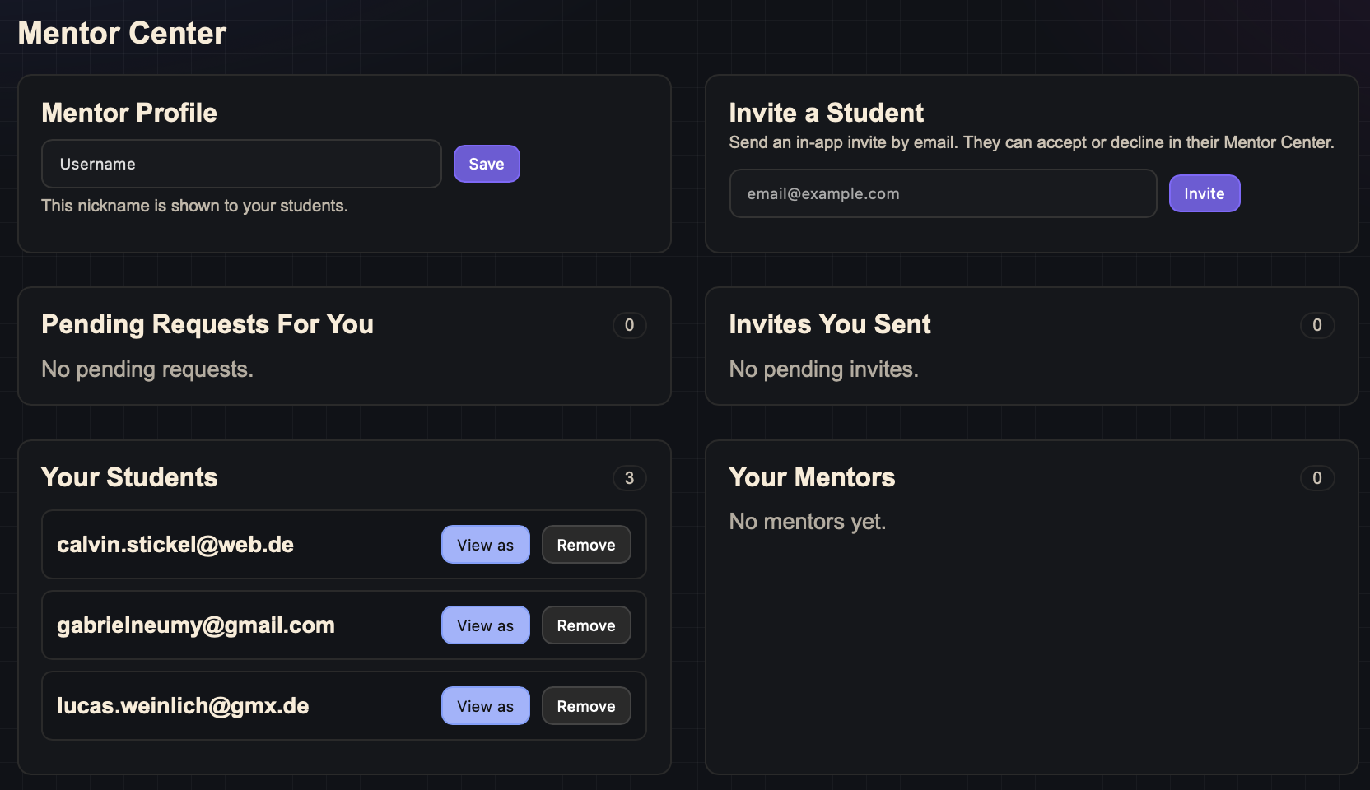
Task: Remove student calvin.stickel@web.de
Action: tap(586, 545)
